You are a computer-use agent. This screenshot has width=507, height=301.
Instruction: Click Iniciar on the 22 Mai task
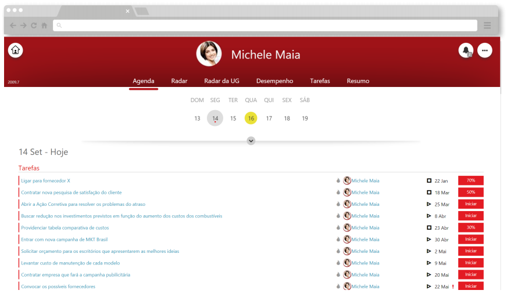(471, 286)
